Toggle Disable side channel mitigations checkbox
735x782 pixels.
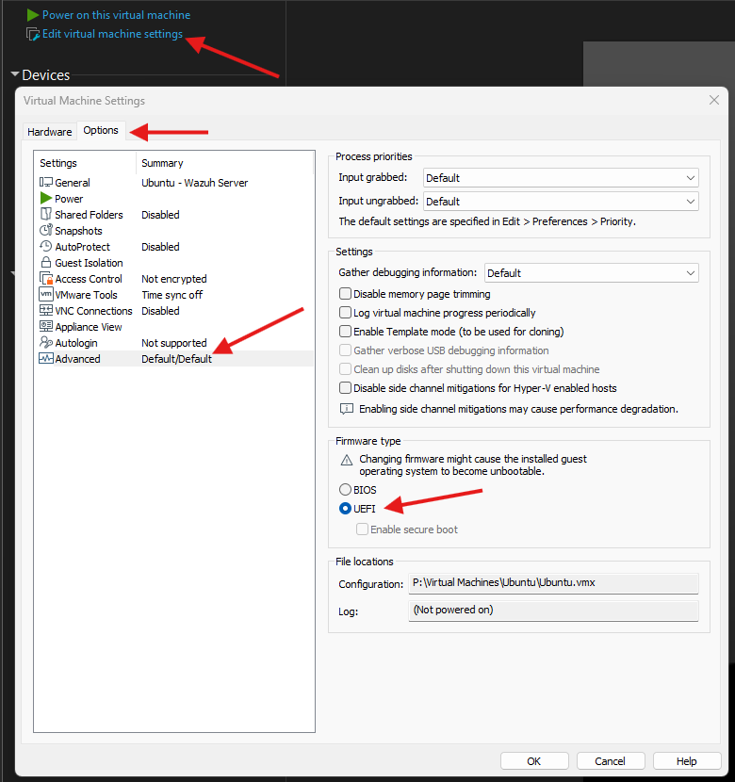[x=345, y=388]
